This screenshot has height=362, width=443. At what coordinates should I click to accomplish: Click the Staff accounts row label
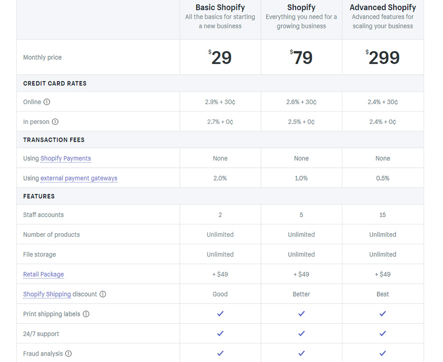(x=43, y=215)
